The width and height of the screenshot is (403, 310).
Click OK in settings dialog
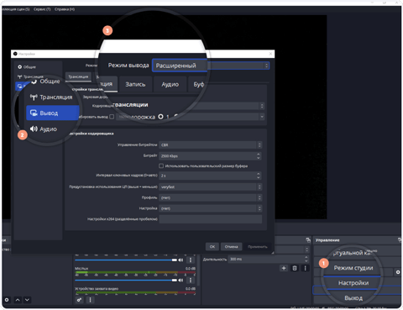(x=212, y=247)
